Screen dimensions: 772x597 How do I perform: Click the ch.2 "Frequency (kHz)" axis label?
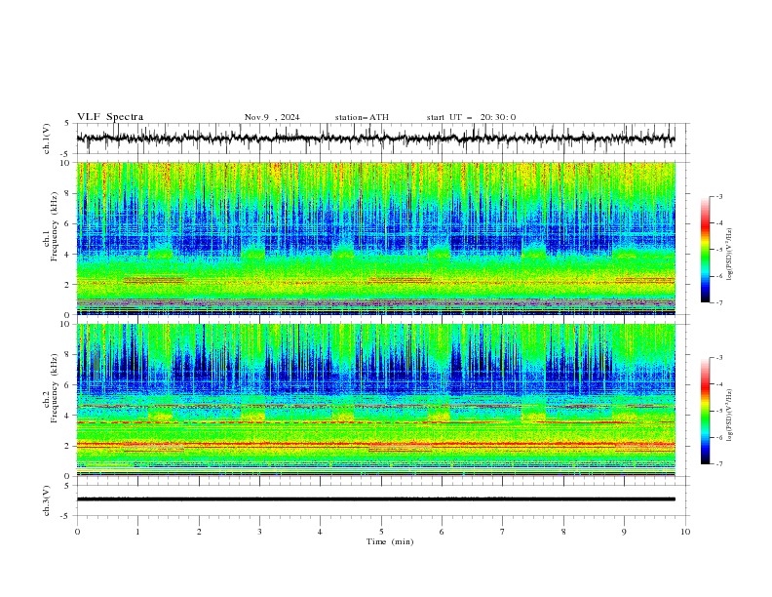[x=55, y=386]
